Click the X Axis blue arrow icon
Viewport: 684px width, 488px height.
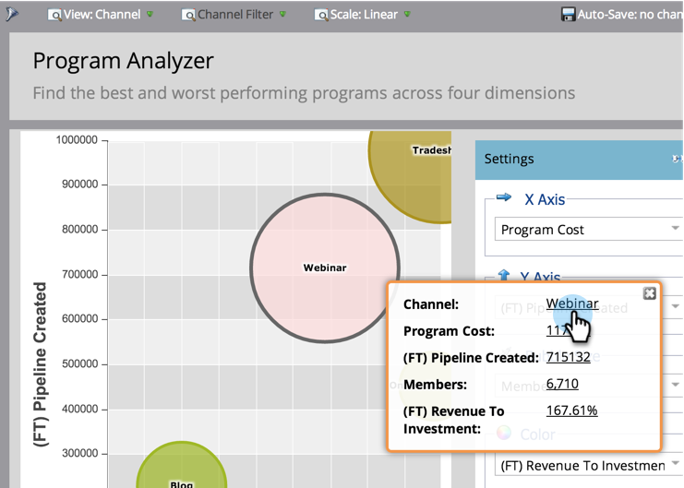point(504,197)
